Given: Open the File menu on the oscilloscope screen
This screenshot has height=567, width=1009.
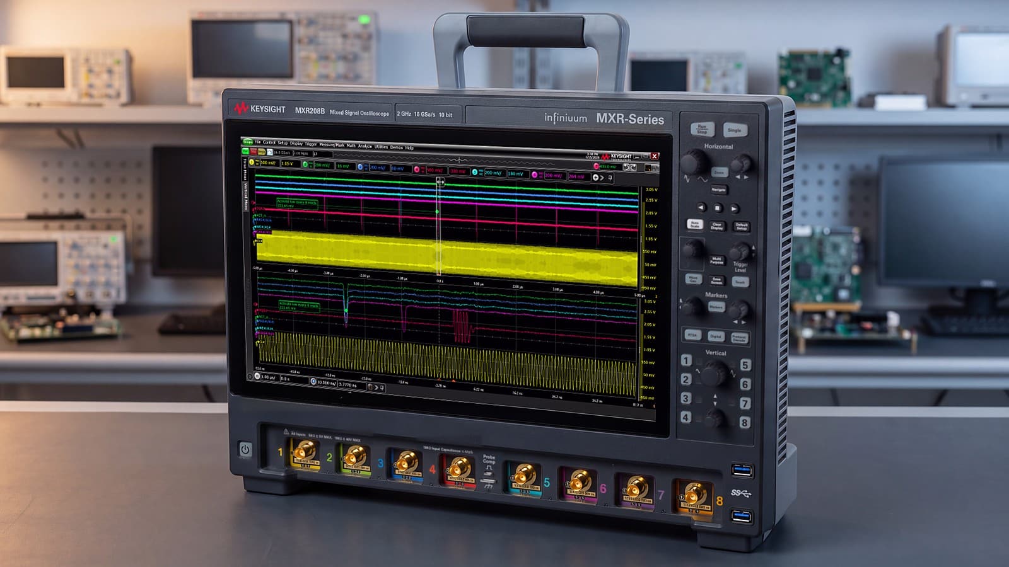Looking at the screenshot, I should pyautogui.click(x=258, y=142).
